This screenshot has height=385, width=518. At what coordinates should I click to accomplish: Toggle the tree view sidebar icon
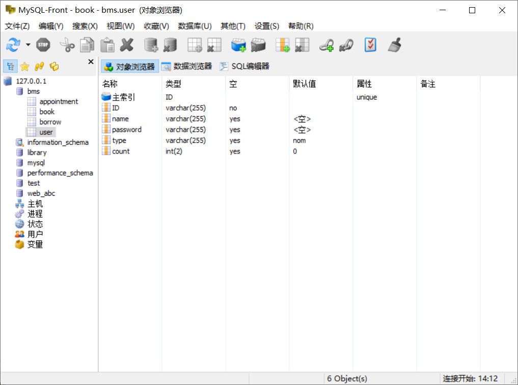(10, 66)
